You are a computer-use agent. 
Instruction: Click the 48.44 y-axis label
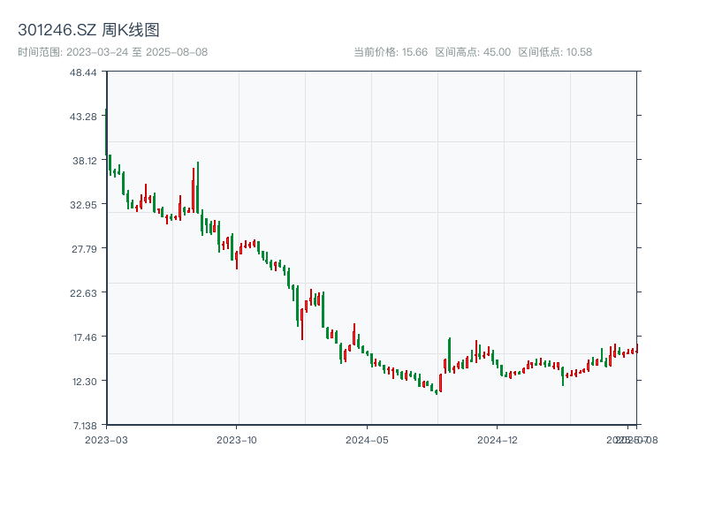coord(85,72)
